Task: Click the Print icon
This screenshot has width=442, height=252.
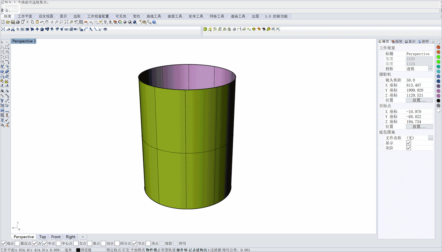Action: click(x=18, y=22)
